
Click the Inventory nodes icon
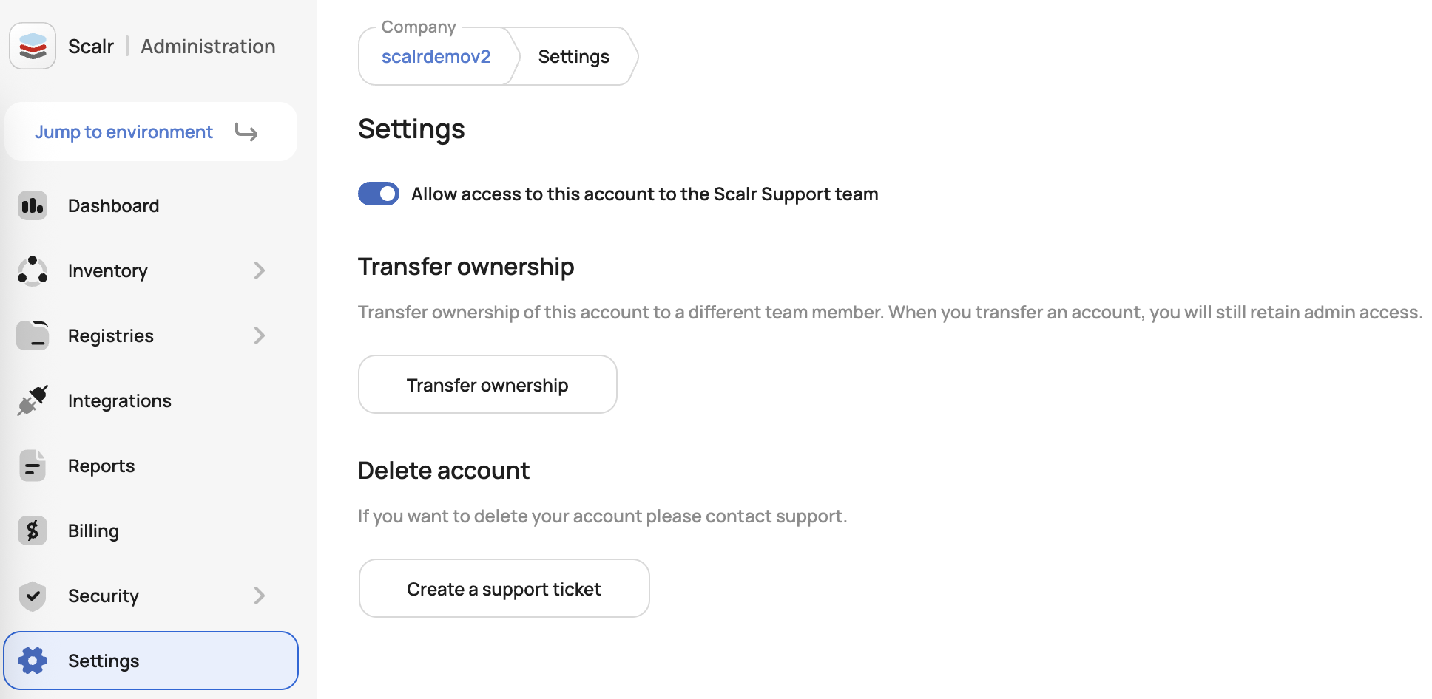coord(33,270)
